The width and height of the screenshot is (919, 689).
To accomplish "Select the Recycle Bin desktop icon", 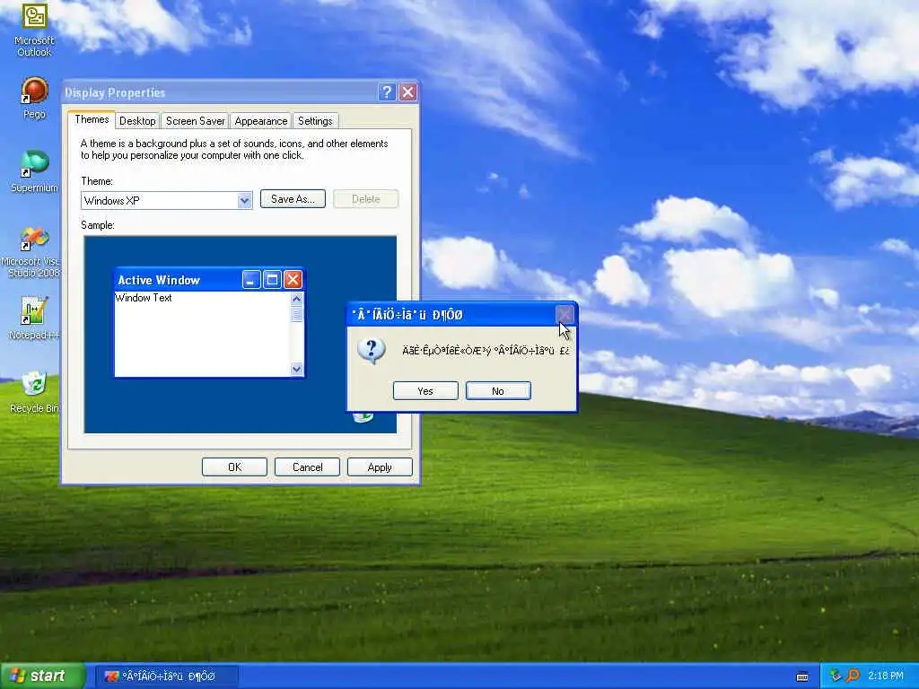I will 34,391.
